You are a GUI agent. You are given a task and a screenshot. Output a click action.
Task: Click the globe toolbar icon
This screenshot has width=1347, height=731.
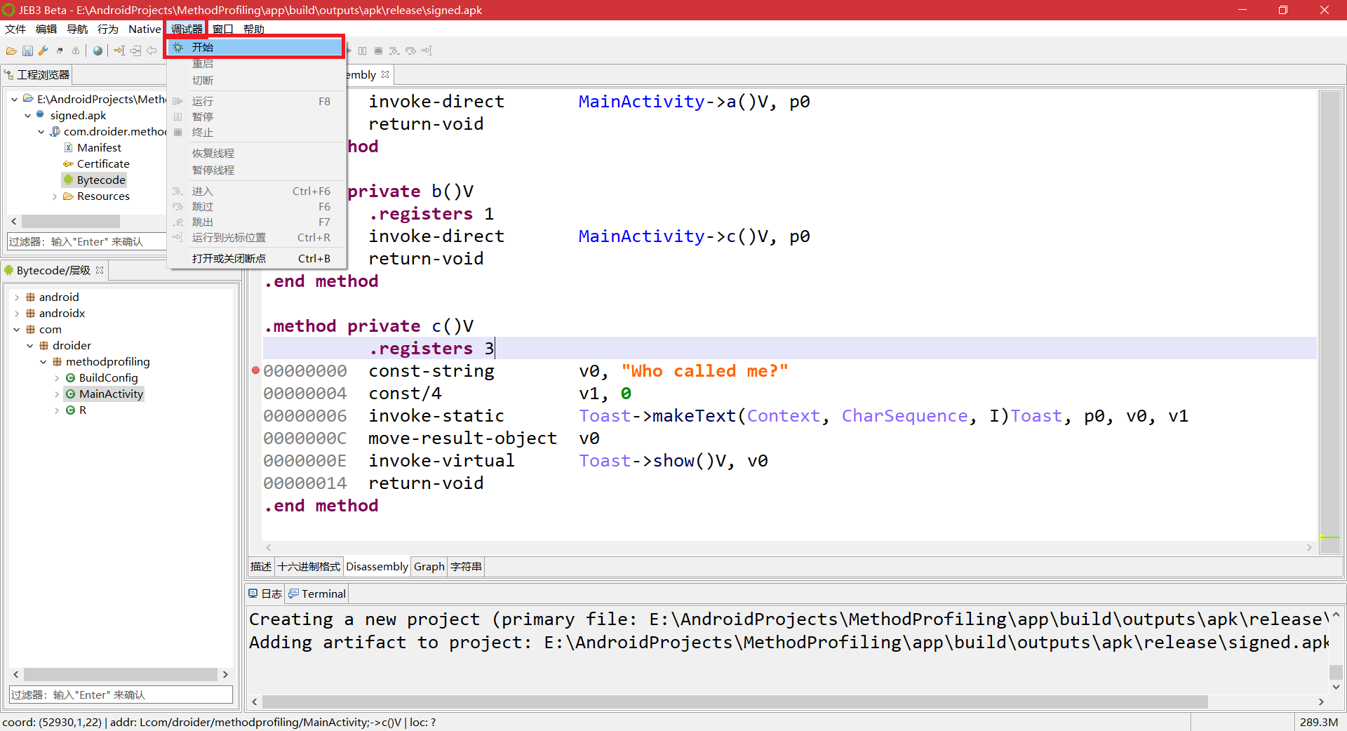[98, 51]
